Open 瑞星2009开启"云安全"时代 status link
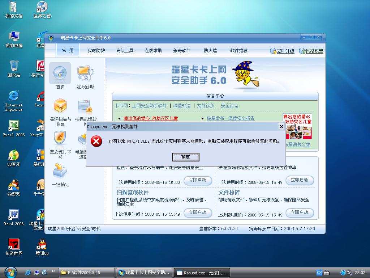The image size is (370, 278). pos(74,229)
